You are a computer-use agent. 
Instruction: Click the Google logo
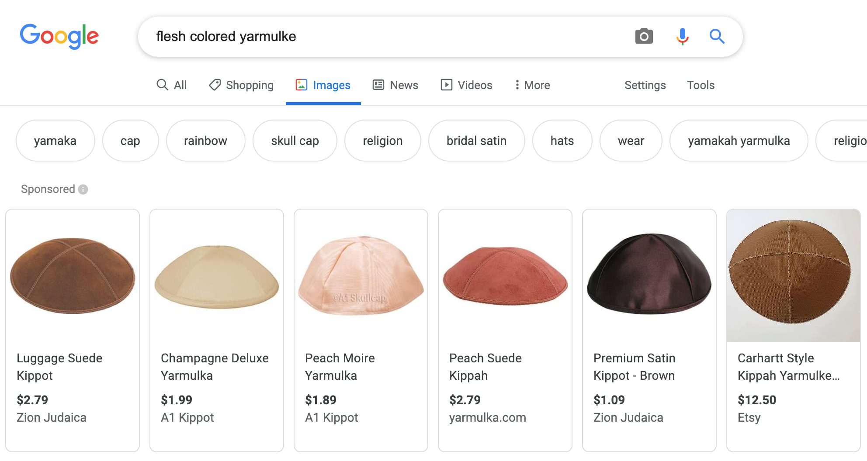(x=59, y=36)
